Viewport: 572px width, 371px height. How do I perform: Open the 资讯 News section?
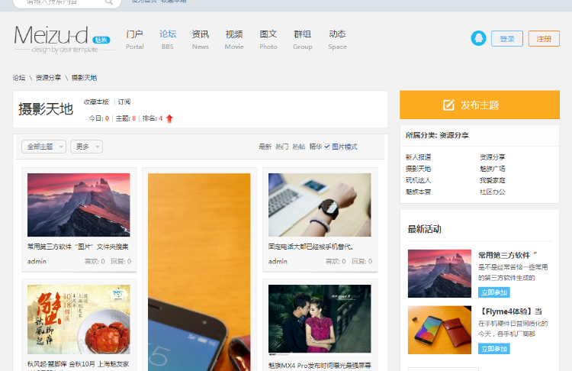coord(201,40)
